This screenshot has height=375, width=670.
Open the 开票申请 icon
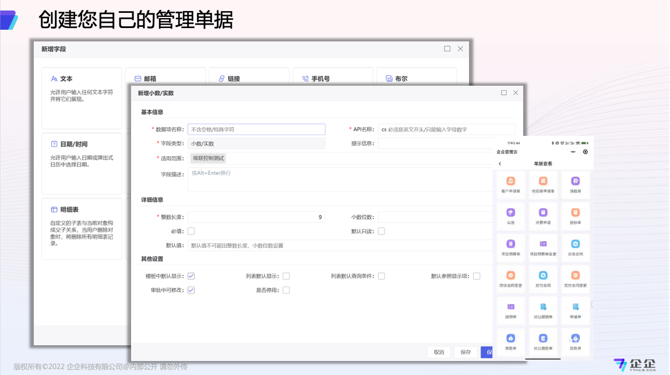[543, 213]
